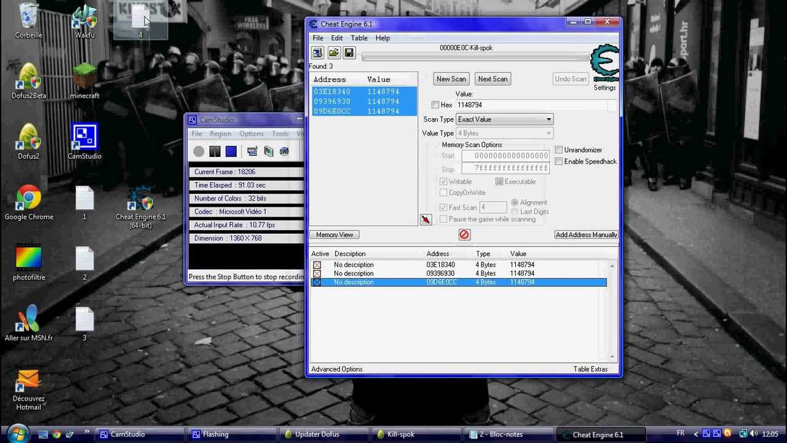
Task: Click CamStudio SWF producer icon
Action: click(284, 151)
